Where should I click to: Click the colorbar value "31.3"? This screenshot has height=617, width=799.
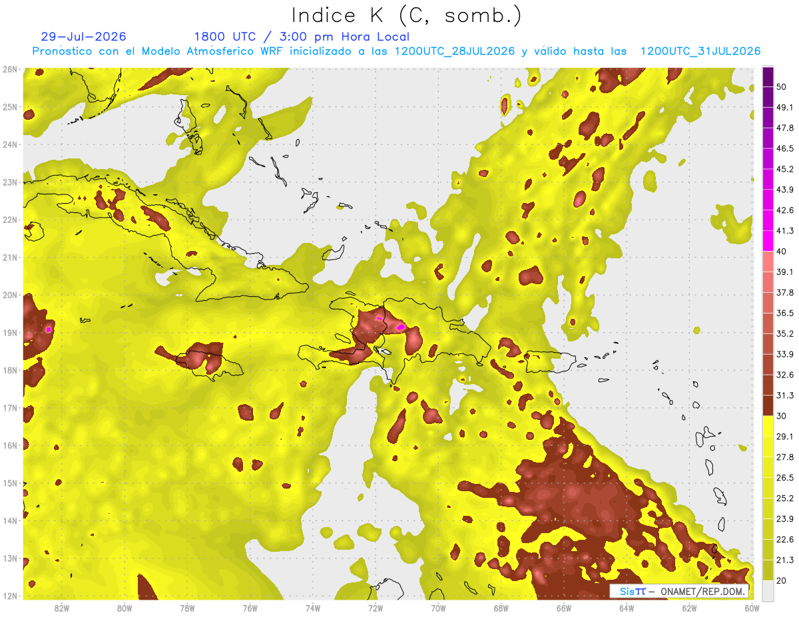(785, 396)
